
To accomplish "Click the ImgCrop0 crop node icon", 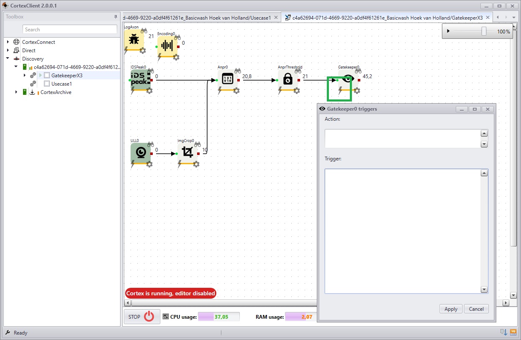I will (x=187, y=152).
